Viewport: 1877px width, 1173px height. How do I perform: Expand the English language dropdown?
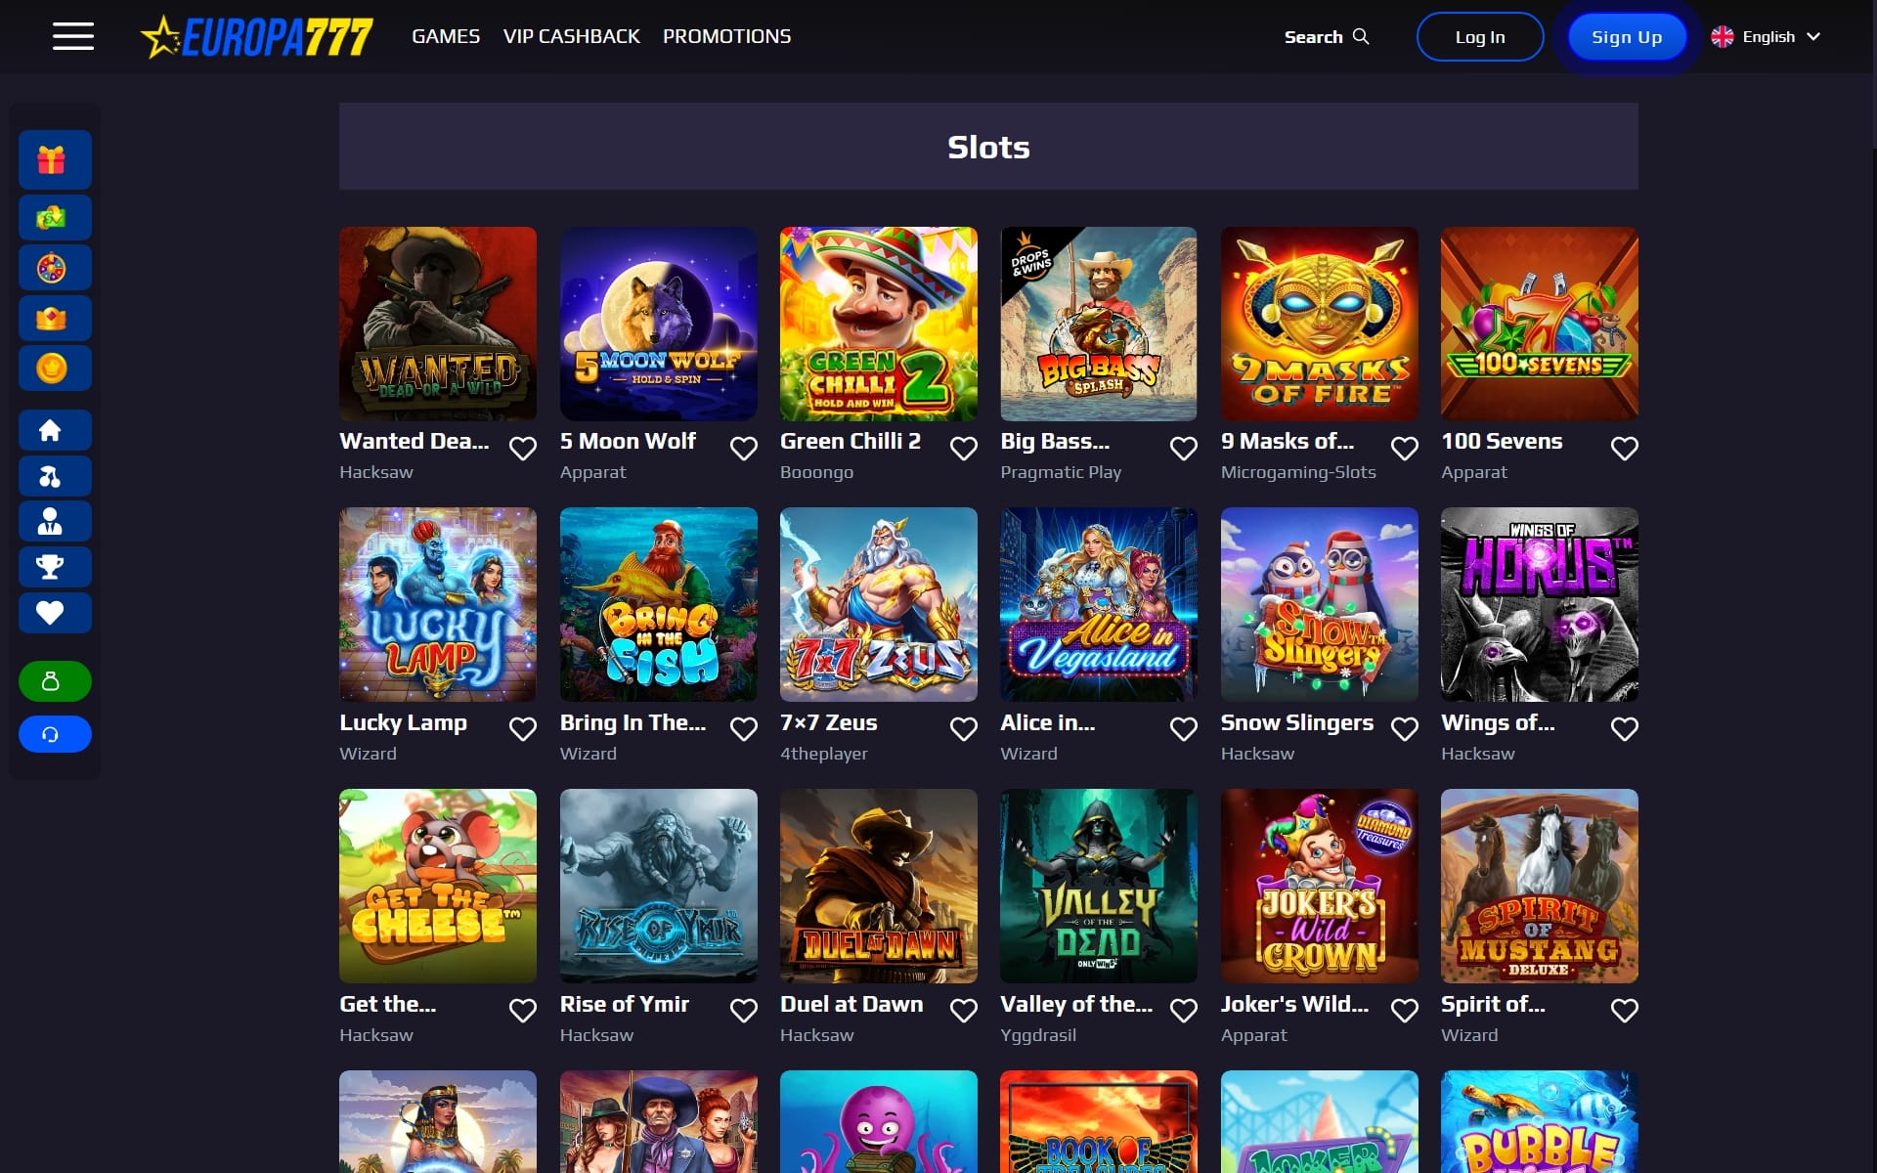tap(1767, 36)
